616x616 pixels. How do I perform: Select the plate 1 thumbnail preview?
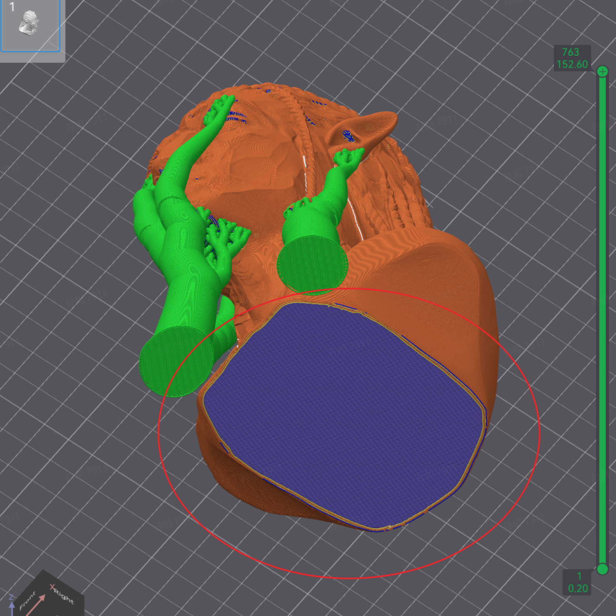[x=30, y=26]
